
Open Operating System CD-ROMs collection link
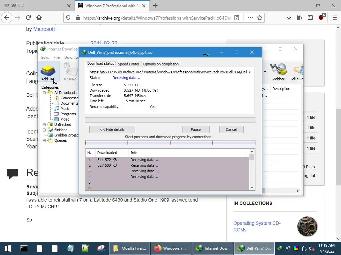tap(257, 226)
